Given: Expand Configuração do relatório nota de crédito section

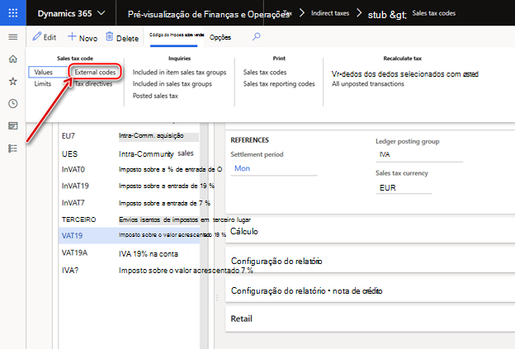Looking at the screenshot, I should coord(370,290).
